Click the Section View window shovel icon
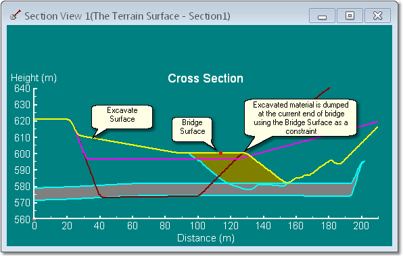The width and height of the screenshot is (403, 257). pyautogui.click(x=16, y=15)
